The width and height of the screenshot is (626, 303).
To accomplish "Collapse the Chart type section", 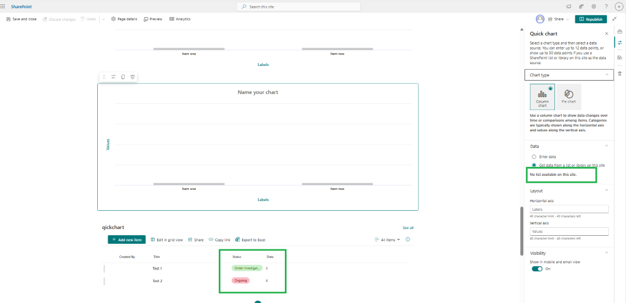I will click(569, 75).
